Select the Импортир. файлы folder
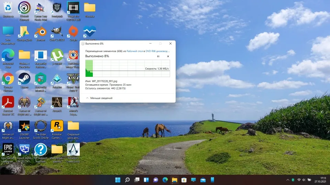Screen dimensions: 330x185 pyautogui.click(x=57, y=153)
